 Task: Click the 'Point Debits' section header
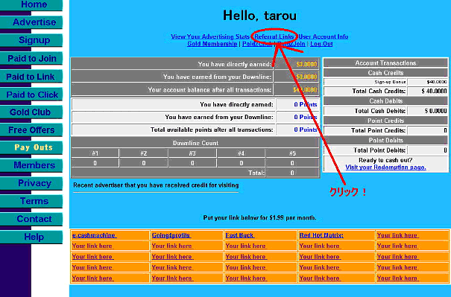tap(385, 140)
